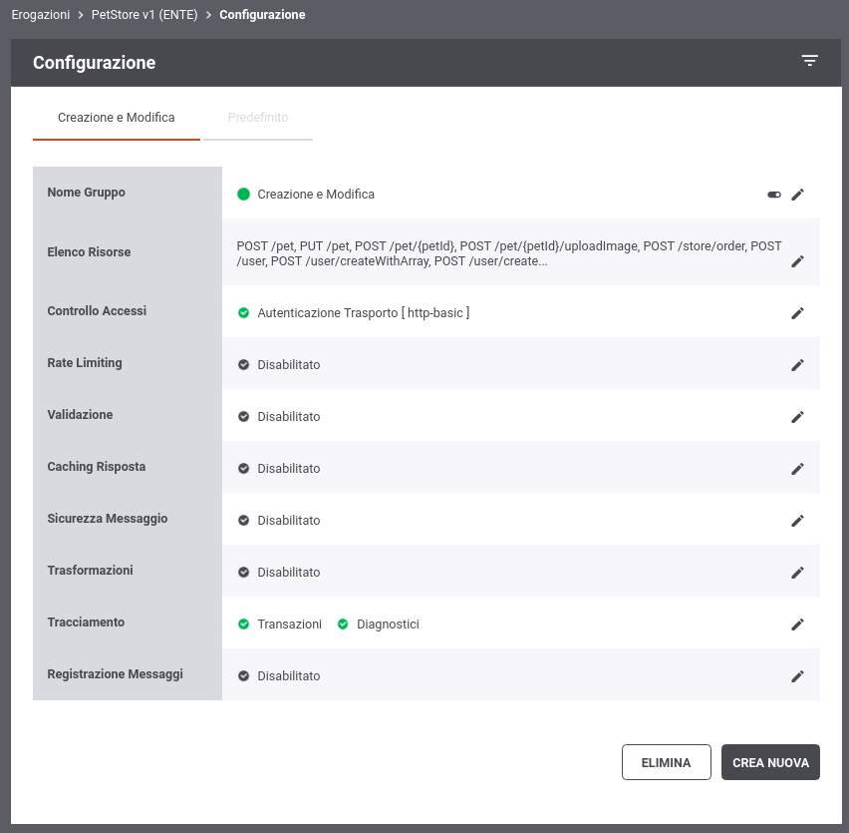The width and height of the screenshot is (849, 833).
Task: Edit Tracciamento pencil icon
Action: point(797,625)
